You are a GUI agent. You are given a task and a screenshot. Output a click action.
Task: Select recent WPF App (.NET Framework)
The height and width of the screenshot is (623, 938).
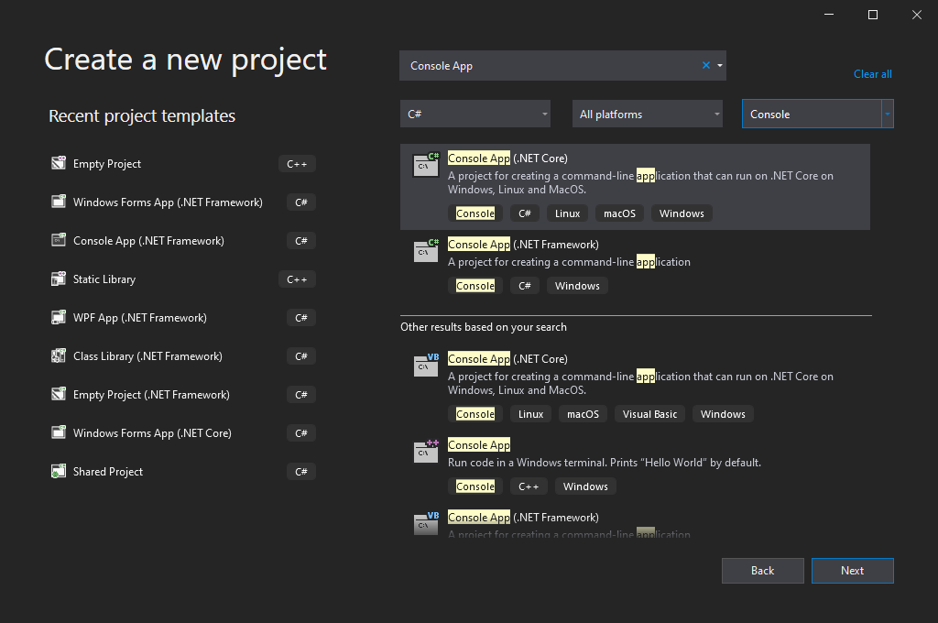tap(139, 318)
